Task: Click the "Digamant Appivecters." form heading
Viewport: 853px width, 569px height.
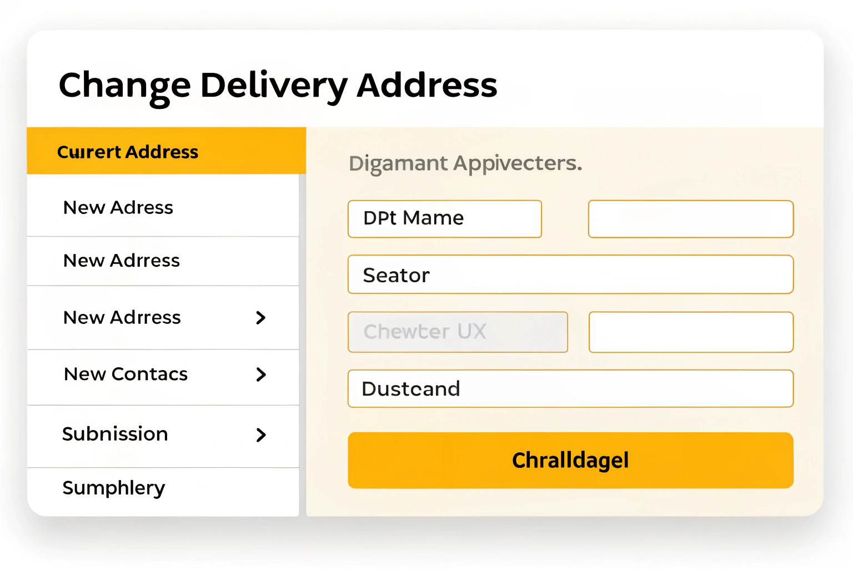Action: pyautogui.click(x=465, y=163)
